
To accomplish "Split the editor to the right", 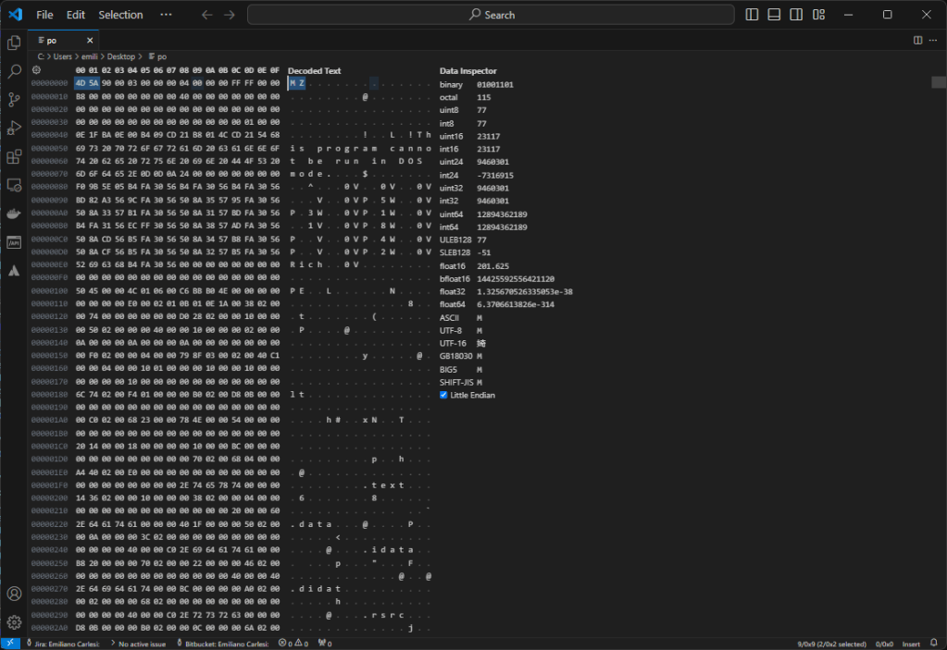I will click(917, 40).
